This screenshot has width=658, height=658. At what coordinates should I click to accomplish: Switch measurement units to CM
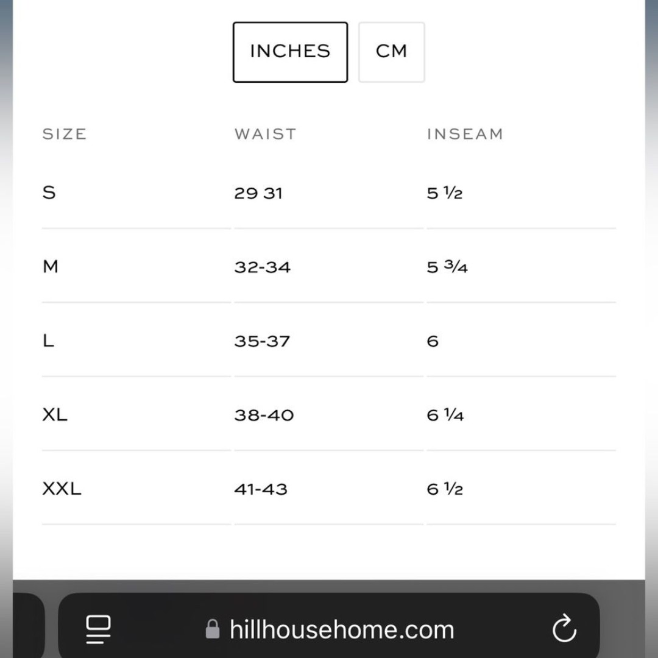(392, 52)
